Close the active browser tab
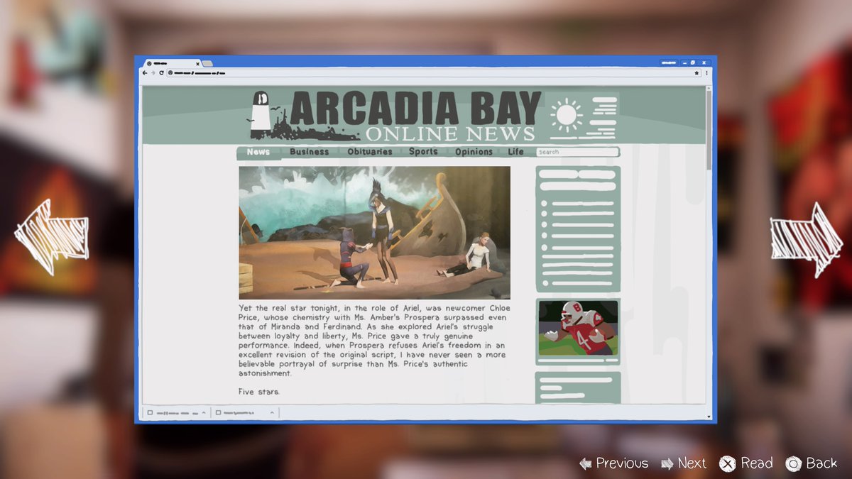 (197, 64)
